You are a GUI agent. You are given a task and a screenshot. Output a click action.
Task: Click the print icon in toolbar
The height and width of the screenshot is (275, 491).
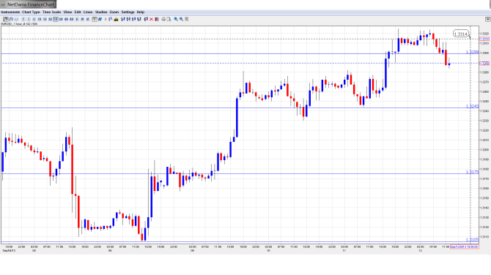(x=163, y=19)
